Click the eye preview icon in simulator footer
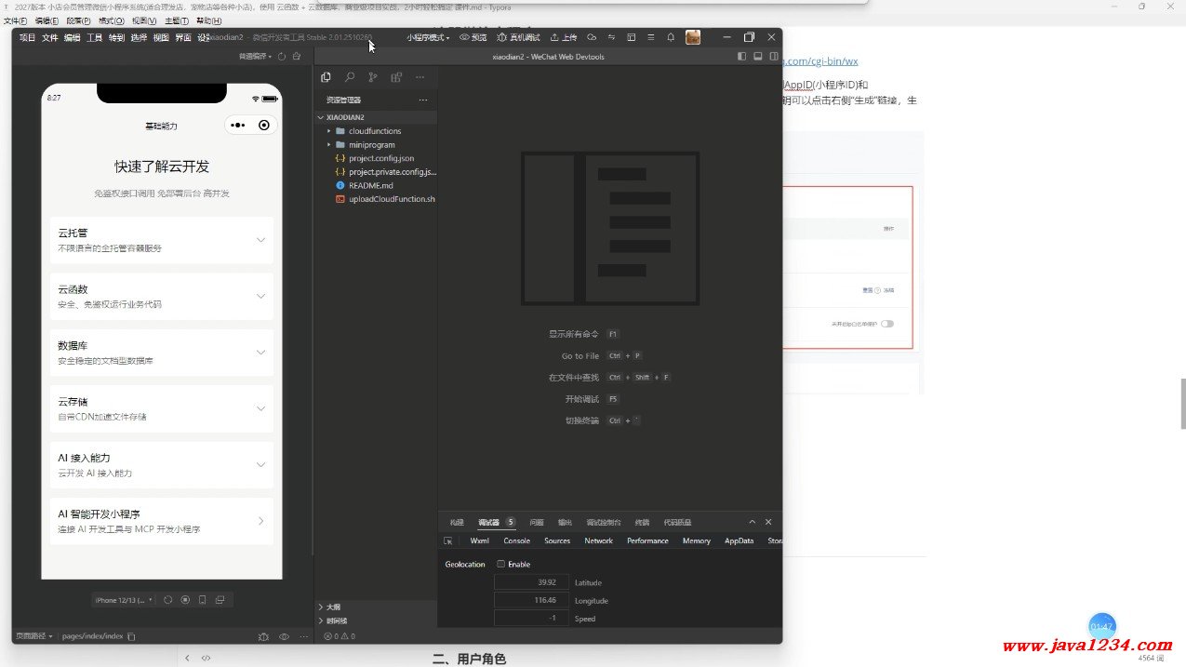 [x=284, y=636]
